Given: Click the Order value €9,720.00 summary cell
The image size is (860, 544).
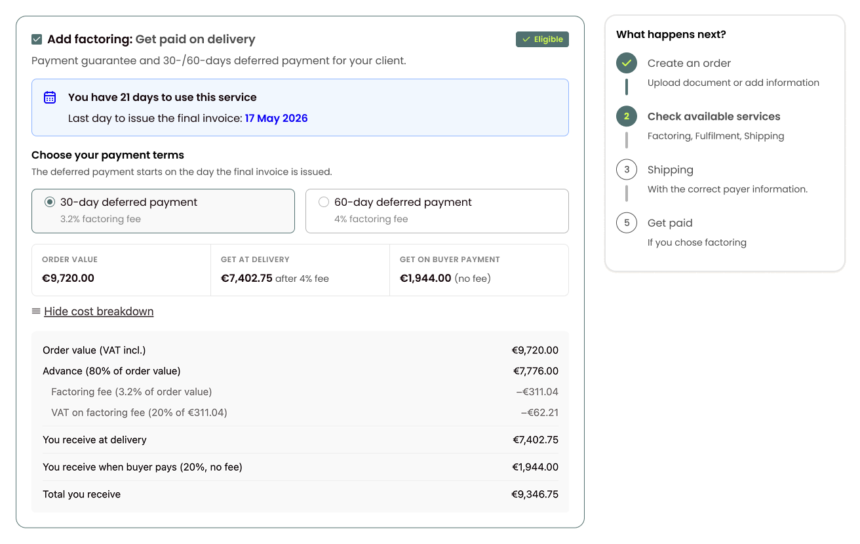Looking at the screenshot, I should [x=121, y=270].
